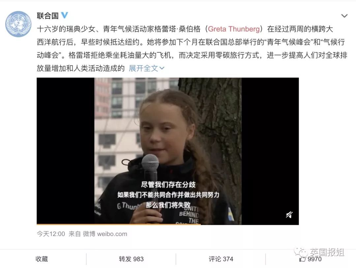
Task: Seek using the orange video progress bar
Action: tap(119, 224)
